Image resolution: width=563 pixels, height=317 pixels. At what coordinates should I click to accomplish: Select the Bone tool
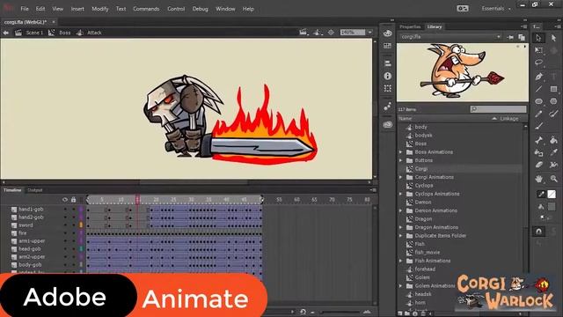point(538,140)
